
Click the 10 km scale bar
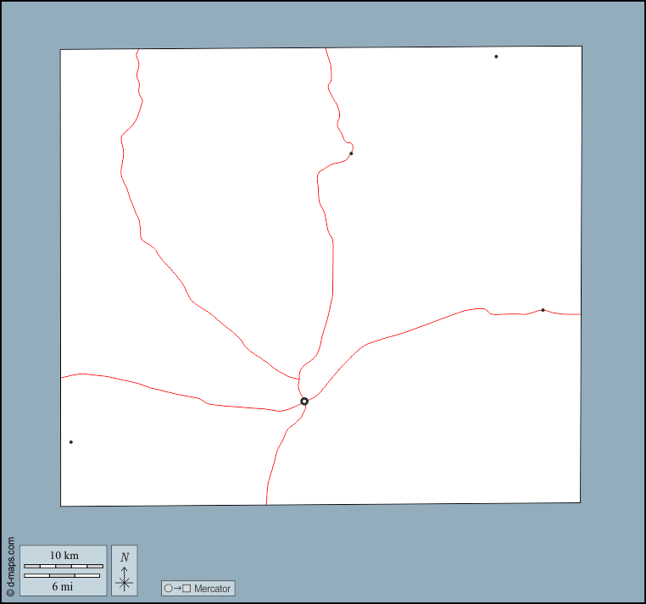pyautogui.click(x=64, y=566)
